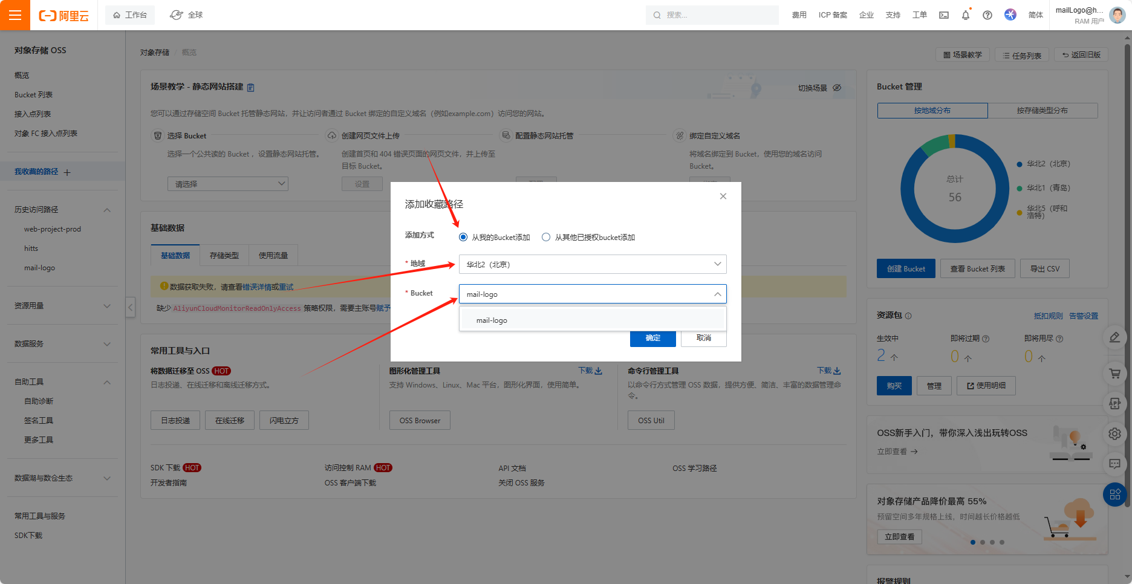Confirm with the 确定 button

pos(652,338)
